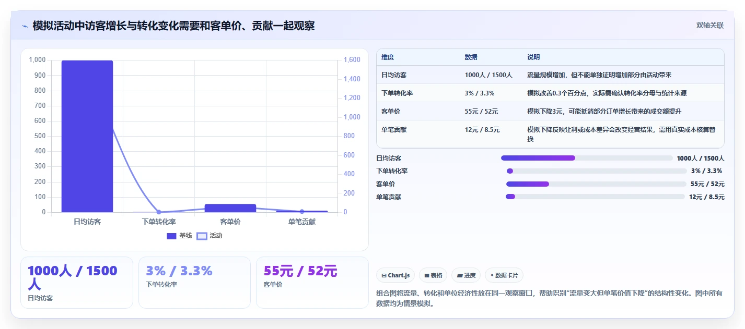Click the 下单转化率 progress bar
Screen dimensions: 745x329
[x=596, y=171]
